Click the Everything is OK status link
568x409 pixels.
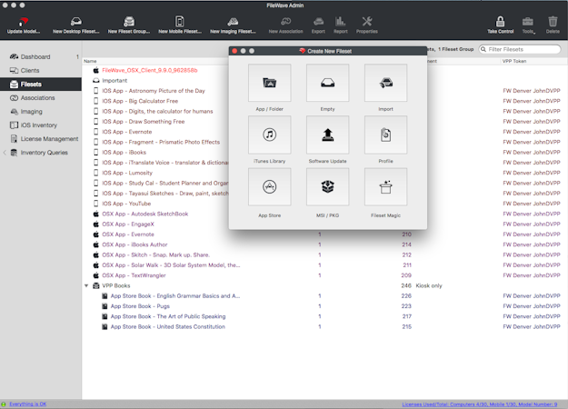tap(28, 404)
